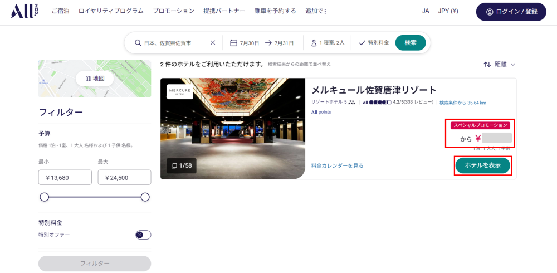The image size is (557, 273).
Task: Click the スペシャルプロモーション badge
Action: (480, 125)
